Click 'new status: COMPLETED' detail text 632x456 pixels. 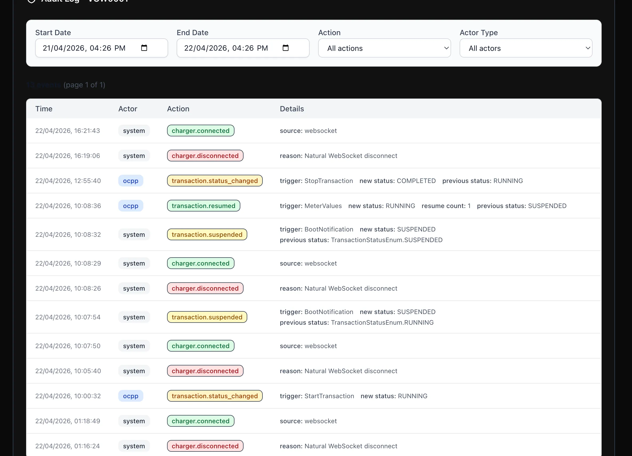[397, 181]
